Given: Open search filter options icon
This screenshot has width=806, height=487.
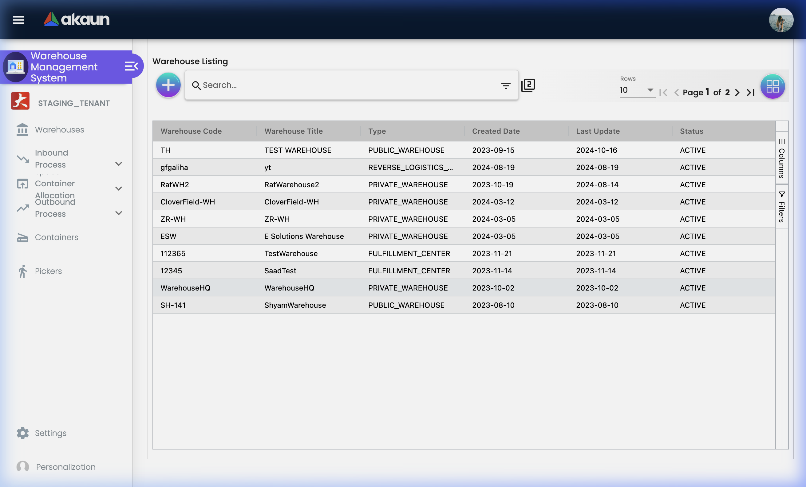Looking at the screenshot, I should (505, 86).
